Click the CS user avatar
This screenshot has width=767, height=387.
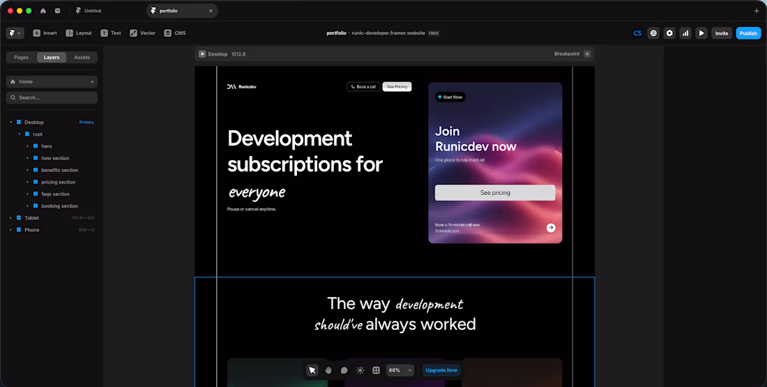[637, 33]
